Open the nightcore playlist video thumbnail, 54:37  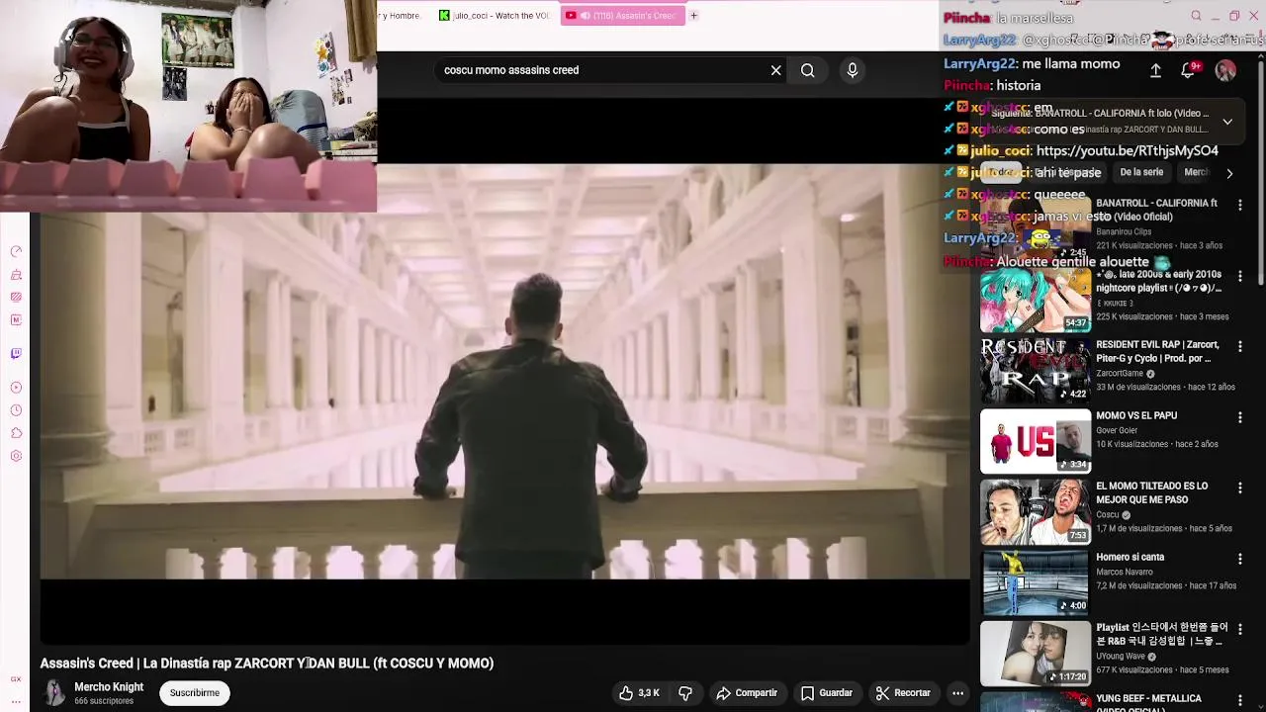[1036, 300]
